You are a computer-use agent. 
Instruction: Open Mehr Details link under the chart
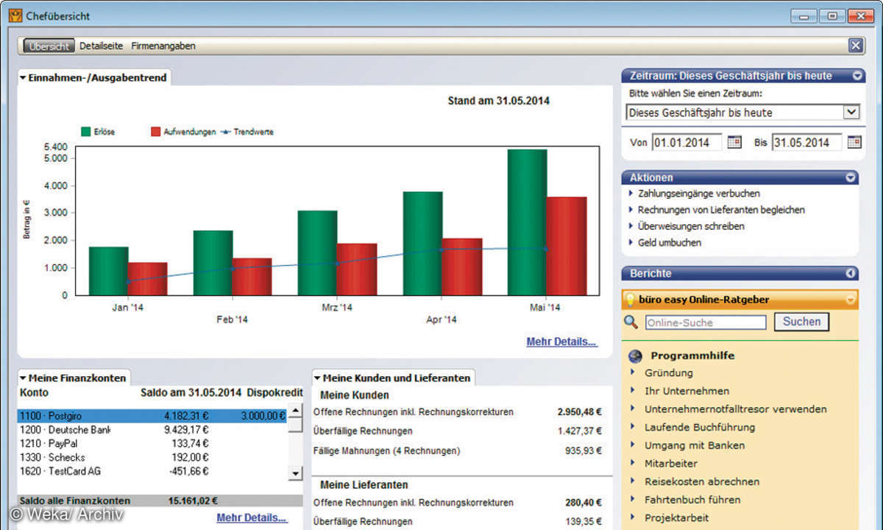[561, 342]
